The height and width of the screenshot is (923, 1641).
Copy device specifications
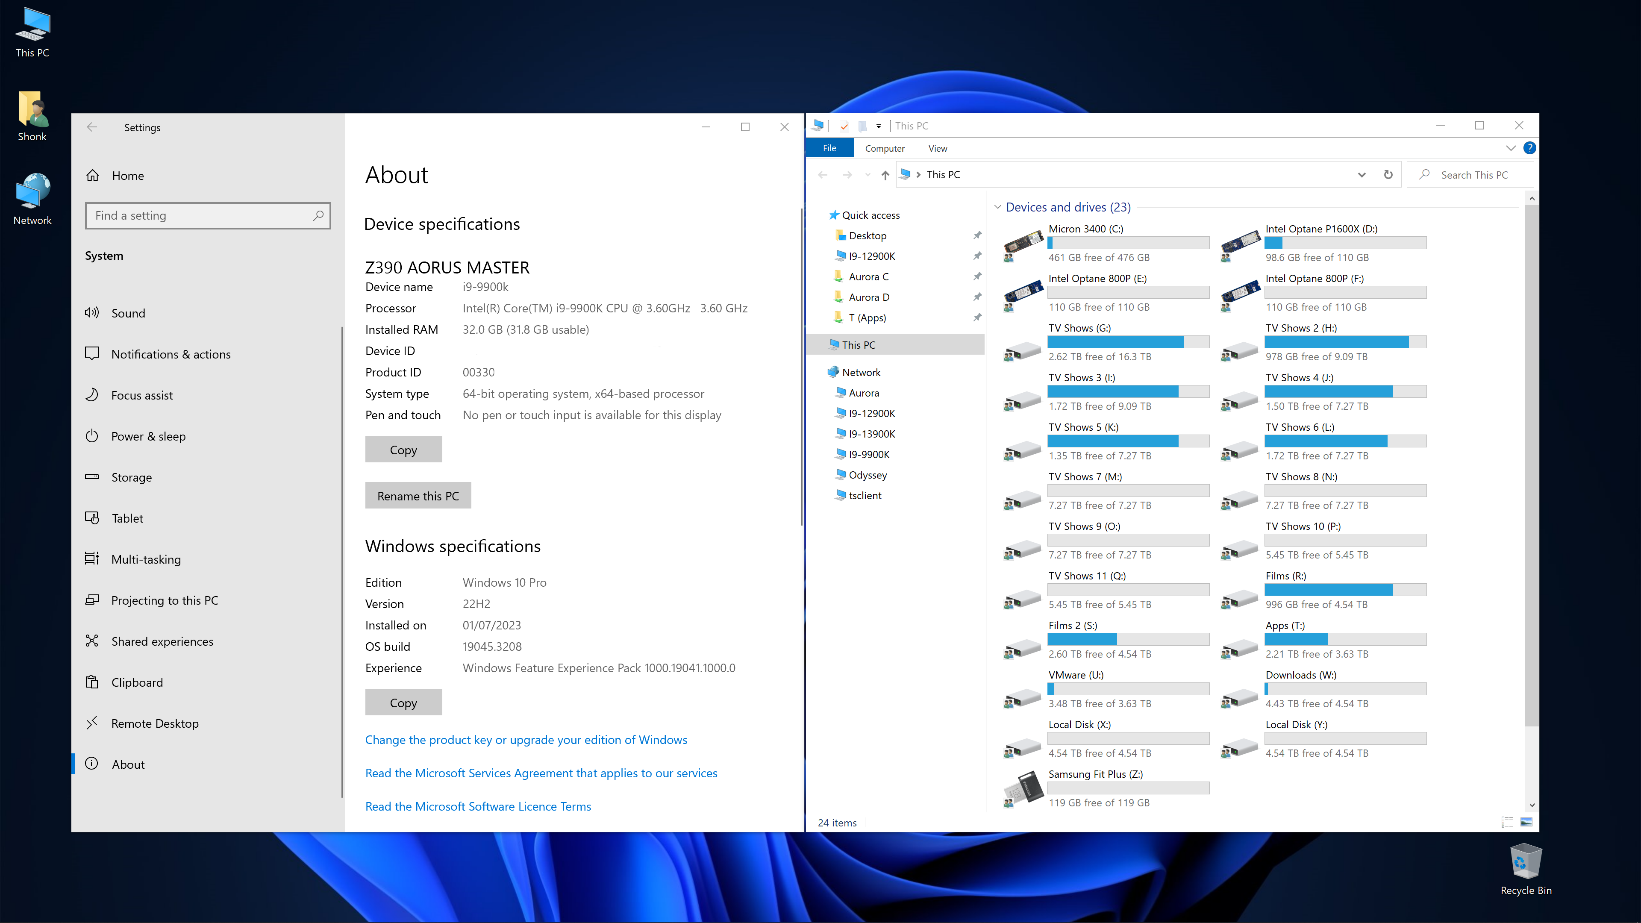[403, 449]
